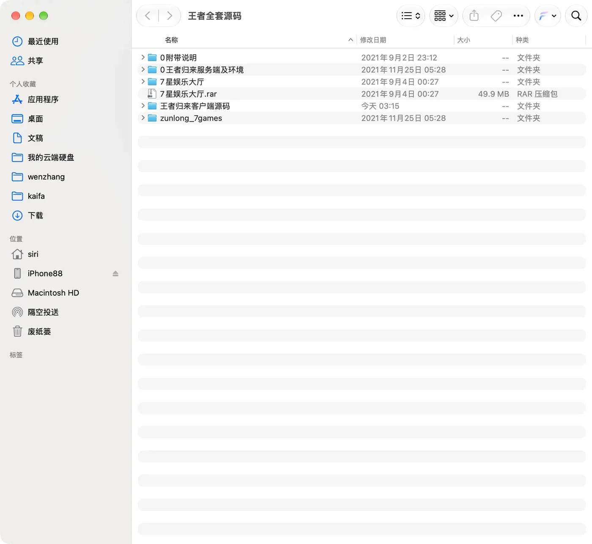The height and width of the screenshot is (544, 592).
Task: Go forward with the right arrow button
Action: coord(170,16)
